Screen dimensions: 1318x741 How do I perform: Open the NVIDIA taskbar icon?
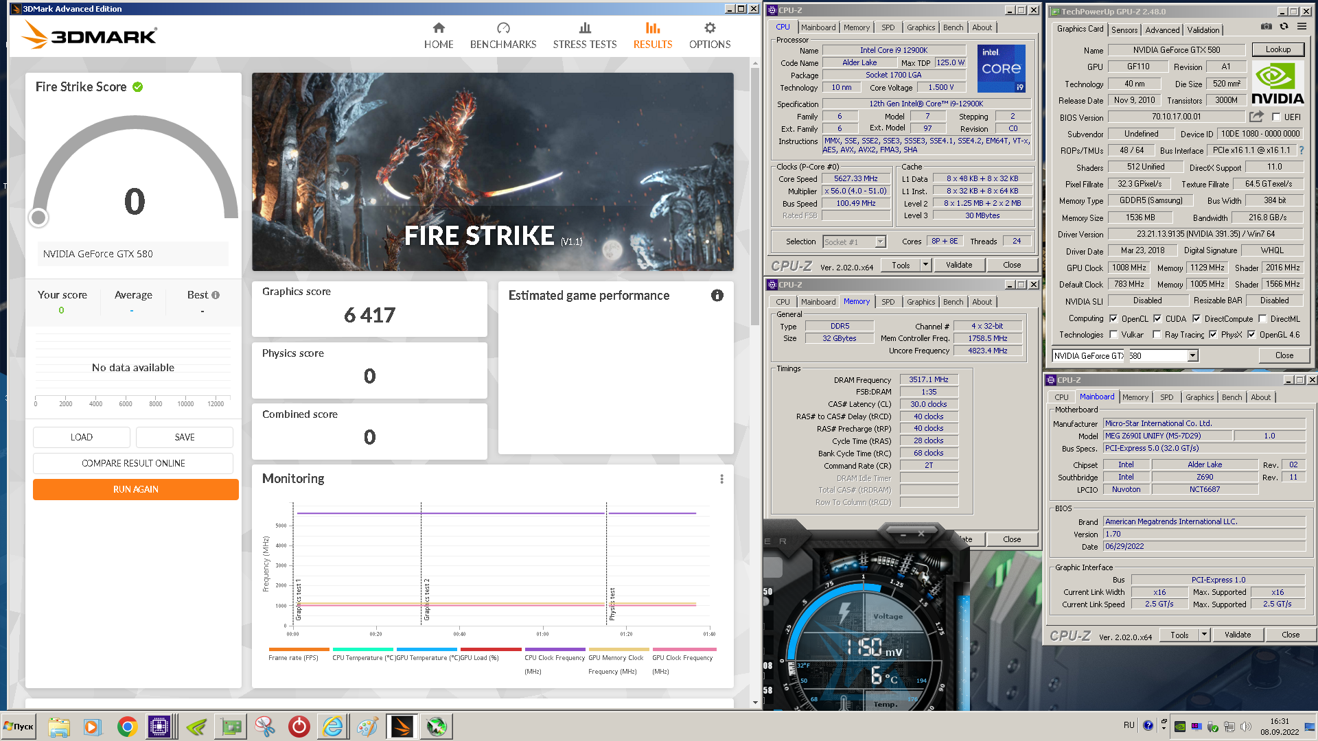[196, 727]
